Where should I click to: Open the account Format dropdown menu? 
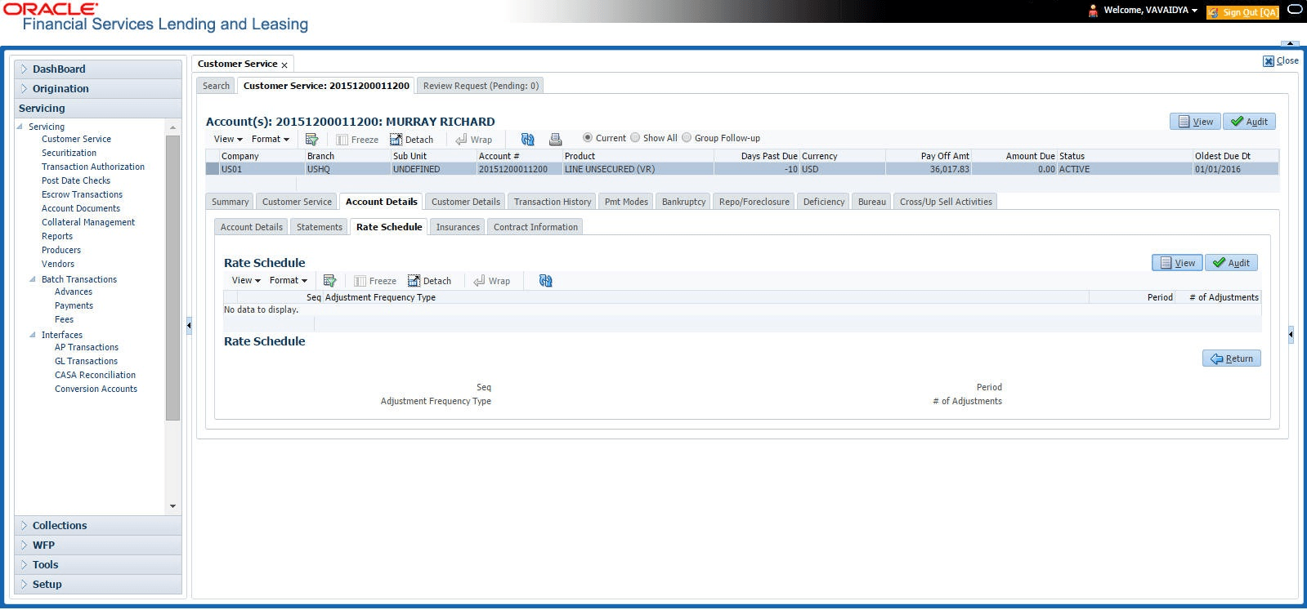[x=271, y=139]
